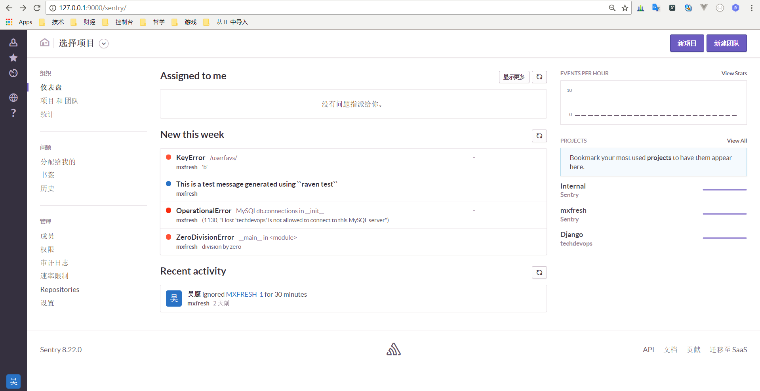Open the history clock icon in dark sidebar

pos(13,73)
